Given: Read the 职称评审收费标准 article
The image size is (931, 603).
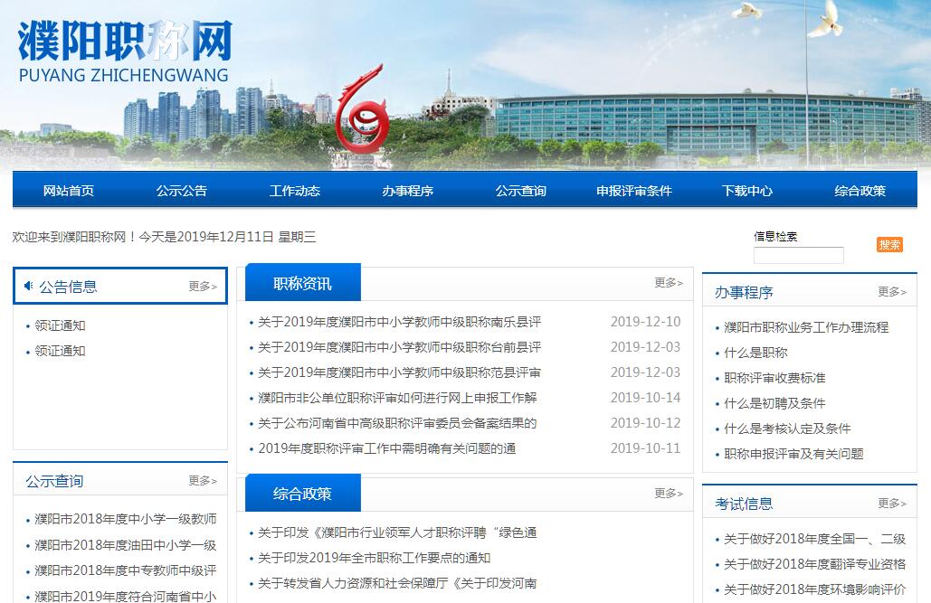Looking at the screenshot, I should coord(774,378).
